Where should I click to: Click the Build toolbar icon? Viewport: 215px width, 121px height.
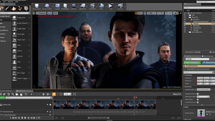[x=101, y=6]
